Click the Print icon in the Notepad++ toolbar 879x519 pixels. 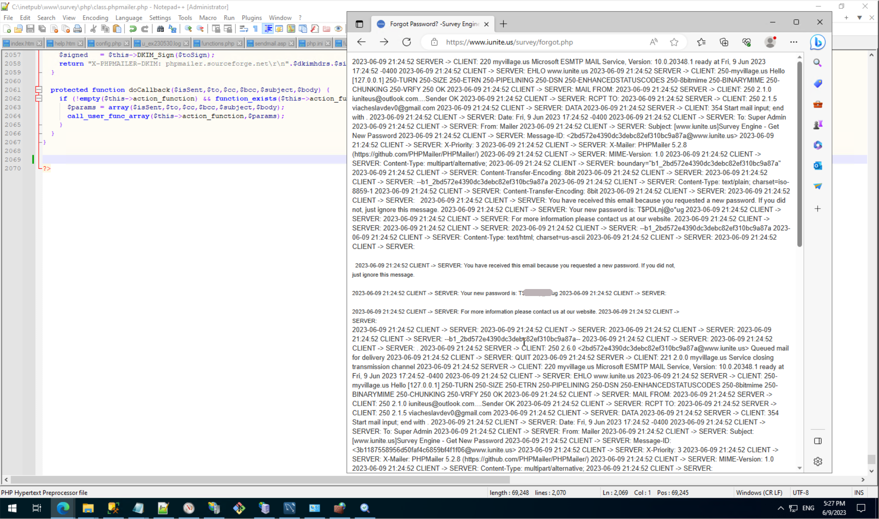point(77,29)
